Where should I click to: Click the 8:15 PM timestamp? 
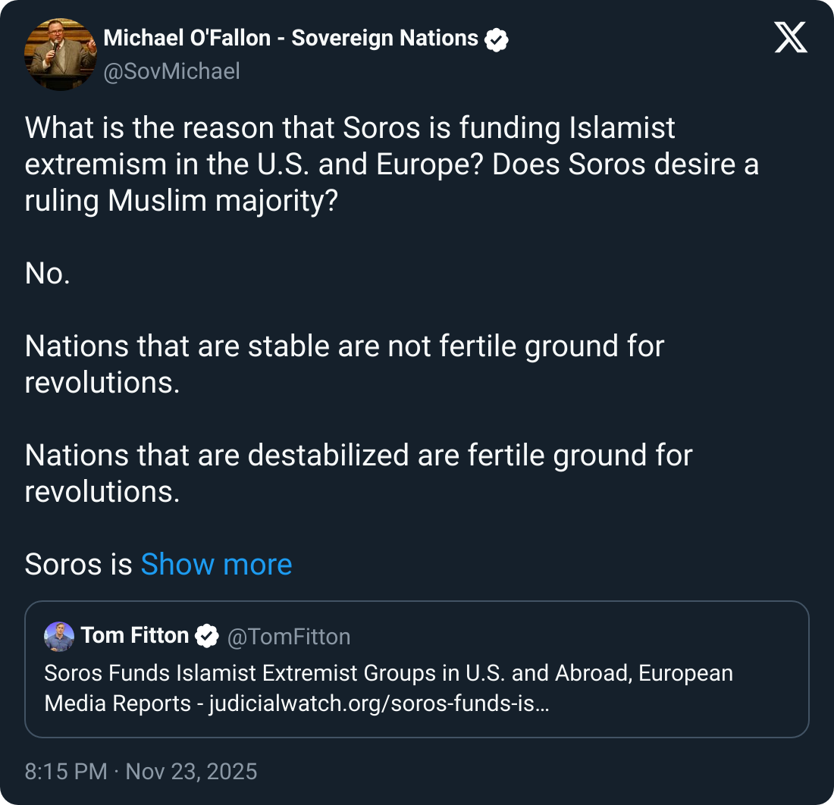(66, 772)
